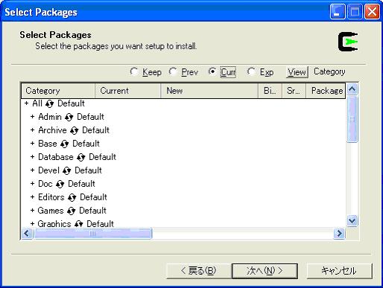Expand the Base category
This screenshot has width=383, height=288.
pyautogui.click(x=32, y=144)
